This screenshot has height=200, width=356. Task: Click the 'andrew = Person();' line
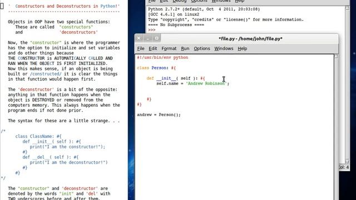coord(159,115)
